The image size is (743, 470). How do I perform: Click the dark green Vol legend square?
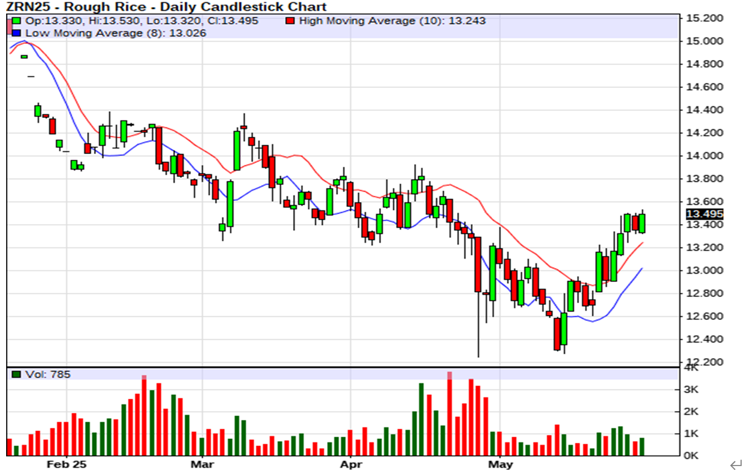(x=18, y=375)
